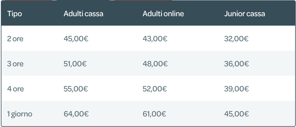Click the 64,00€ price for 1 giorno
The width and height of the screenshot is (296, 127).
tap(76, 114)
